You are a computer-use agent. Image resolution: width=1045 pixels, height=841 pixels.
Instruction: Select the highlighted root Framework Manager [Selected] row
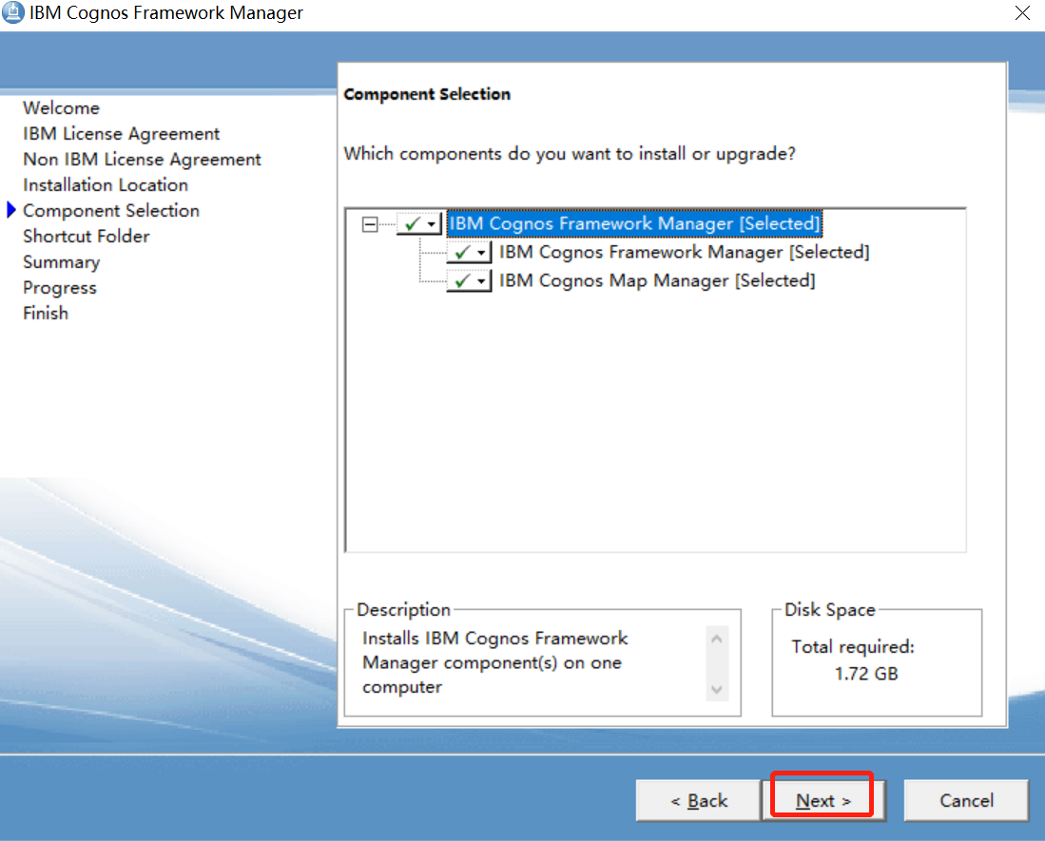(x=634, y=223)
